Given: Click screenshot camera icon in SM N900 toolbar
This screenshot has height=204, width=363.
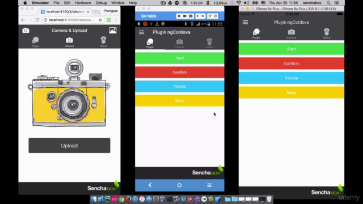Looking at the screenshot, I should pos(191,16).
